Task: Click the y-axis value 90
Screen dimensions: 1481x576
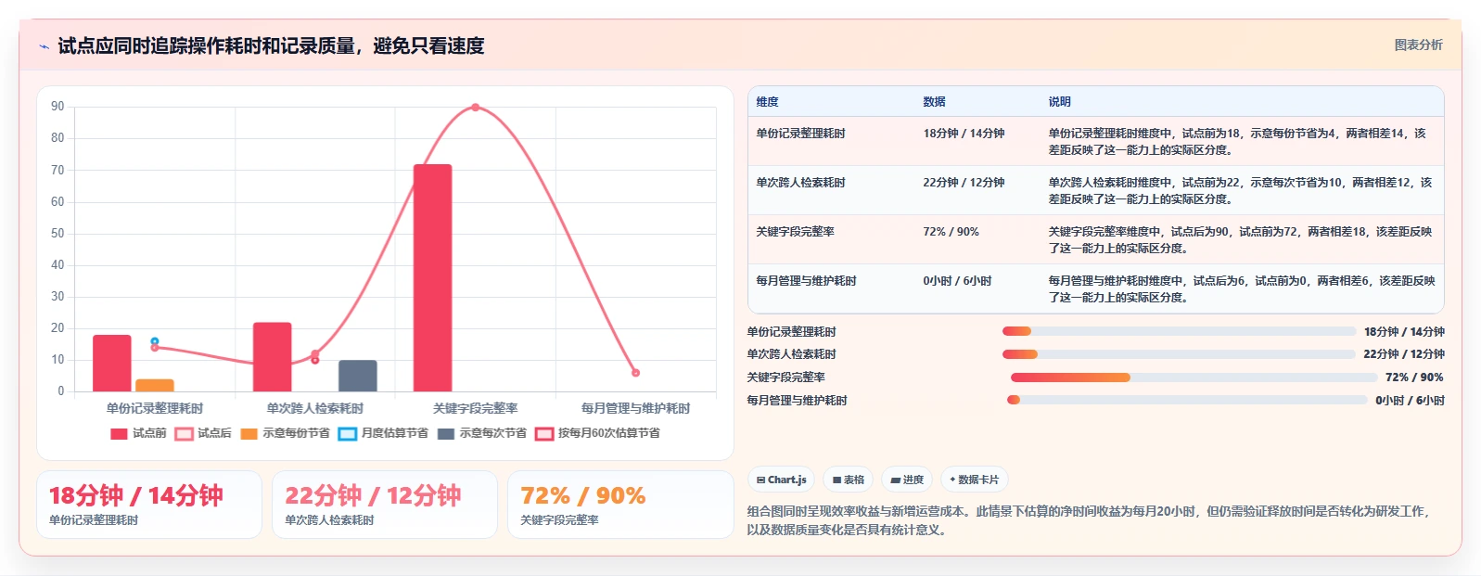Action: coord(57,107)
